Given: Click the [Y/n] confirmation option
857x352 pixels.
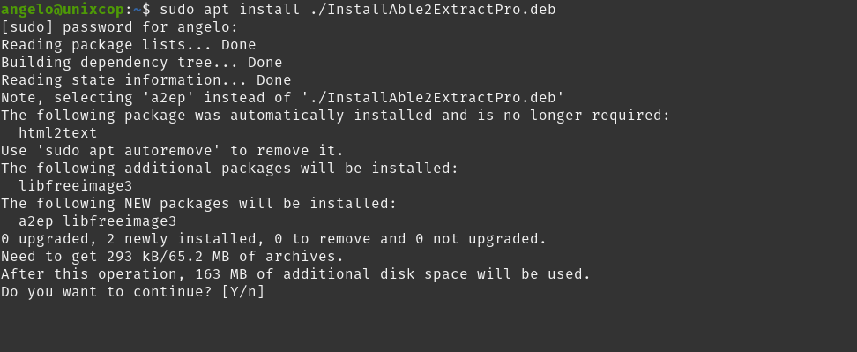Looking at the screenshot, I should coord(243,292).
